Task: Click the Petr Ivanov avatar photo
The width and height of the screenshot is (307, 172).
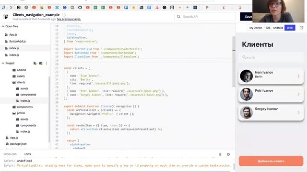Action: (246, 94)
